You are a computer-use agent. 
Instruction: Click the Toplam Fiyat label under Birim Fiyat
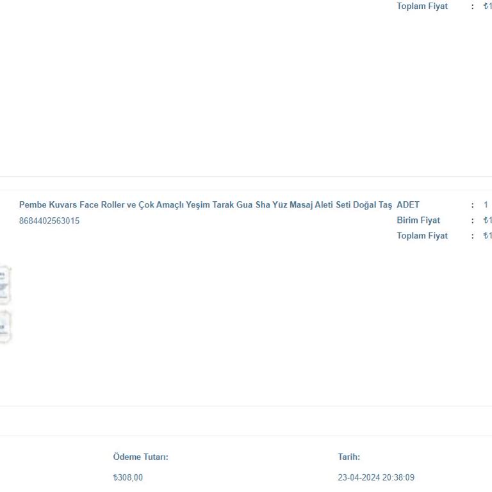coord(422,236)
